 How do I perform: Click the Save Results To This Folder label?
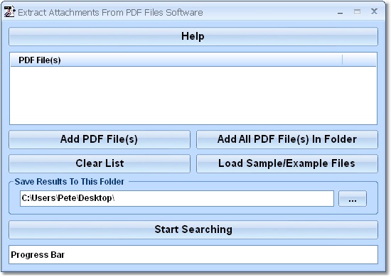coord(70,182)
